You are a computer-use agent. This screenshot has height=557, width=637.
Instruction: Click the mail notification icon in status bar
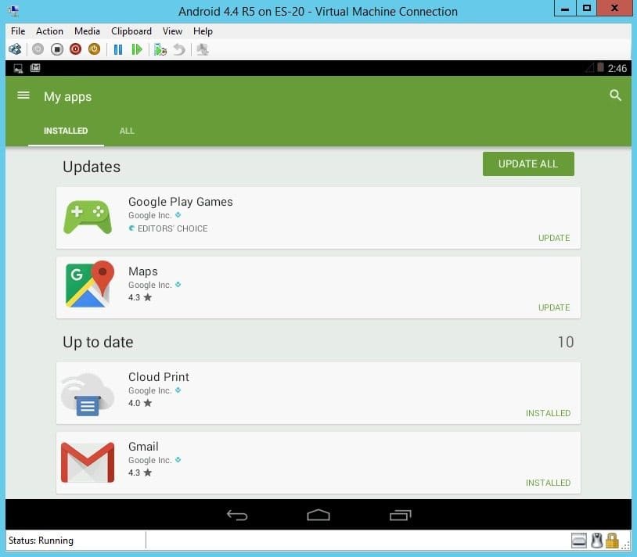point(35,68)
